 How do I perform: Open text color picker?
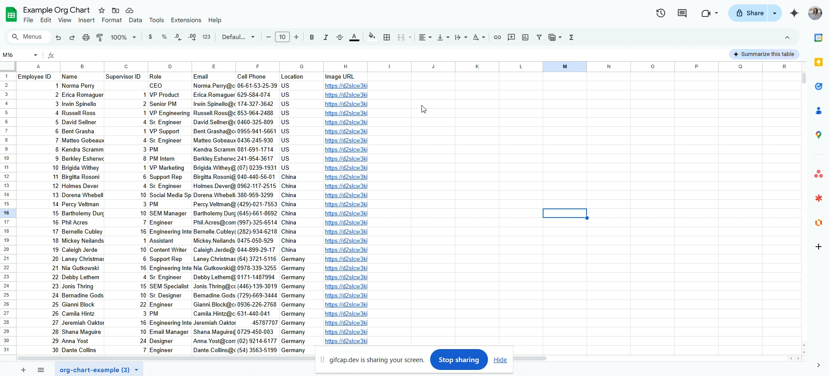coord(354,37)
